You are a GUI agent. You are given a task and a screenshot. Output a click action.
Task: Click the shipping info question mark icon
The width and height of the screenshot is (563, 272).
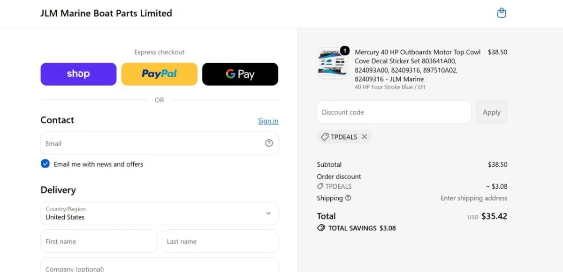(x=348, y=198)
